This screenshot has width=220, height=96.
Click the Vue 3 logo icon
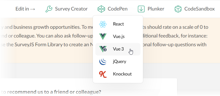point(103,49)
